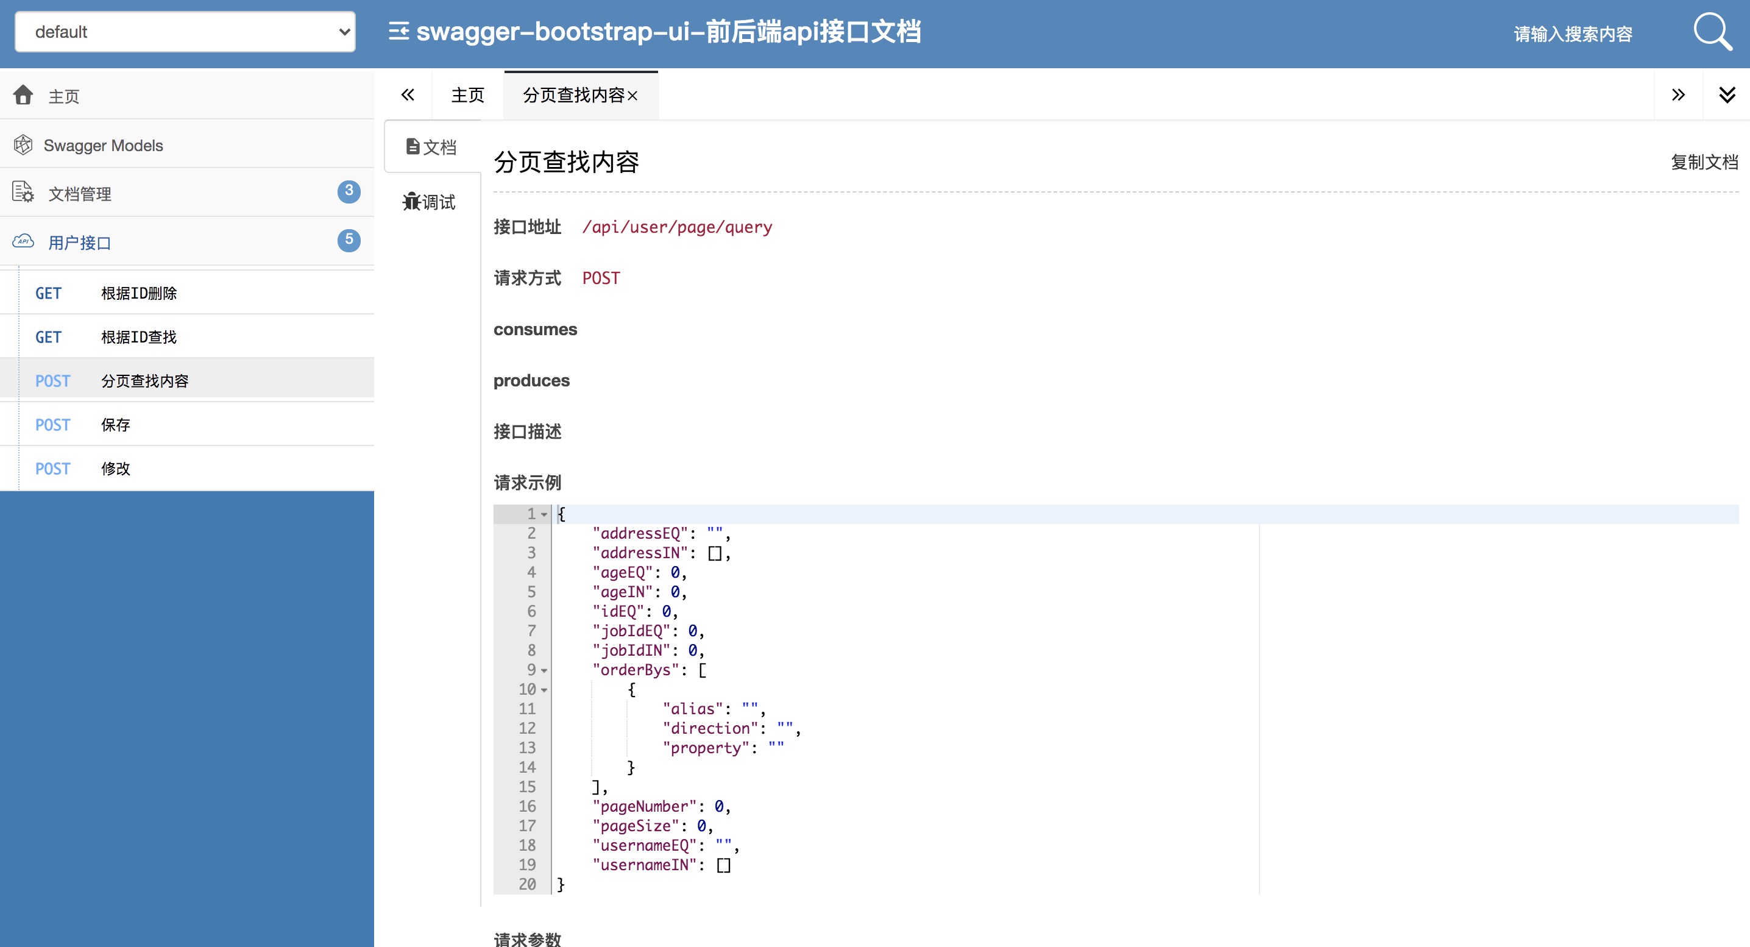
Task: Click the search magnifier icon
Action: tap(1711, 32)
